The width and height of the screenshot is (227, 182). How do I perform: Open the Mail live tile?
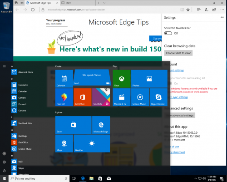pyautogui.click(x=92, y=78)
